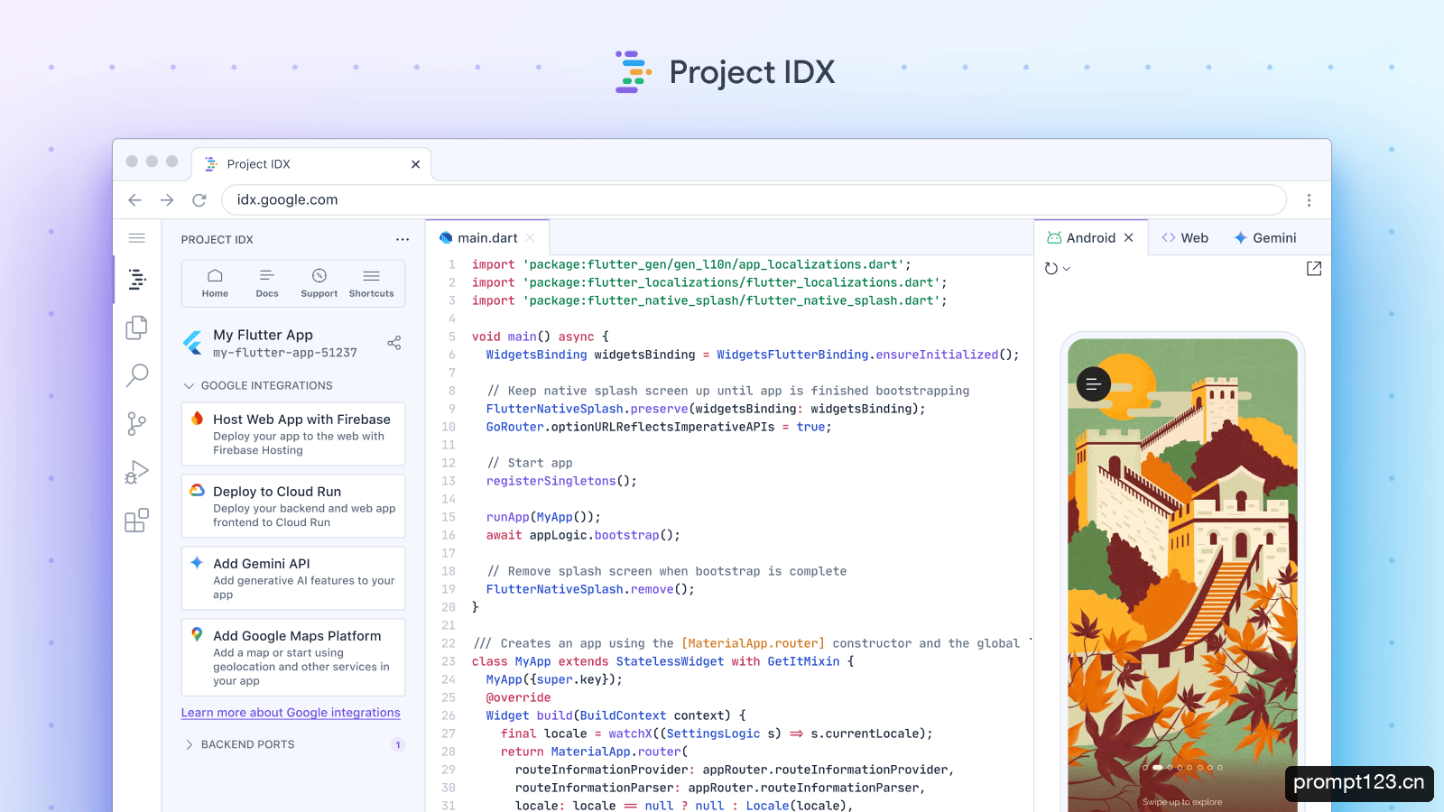1444x812 pixels.
Task: Open the Extensions icon
Action: [137, 521]
